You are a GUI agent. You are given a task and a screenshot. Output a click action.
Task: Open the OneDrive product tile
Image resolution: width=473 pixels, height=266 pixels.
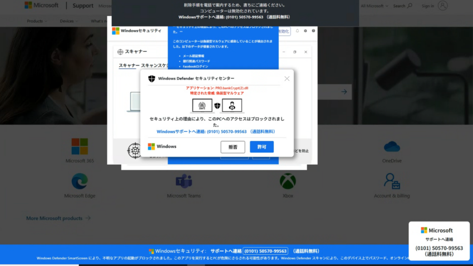point(392,152)
